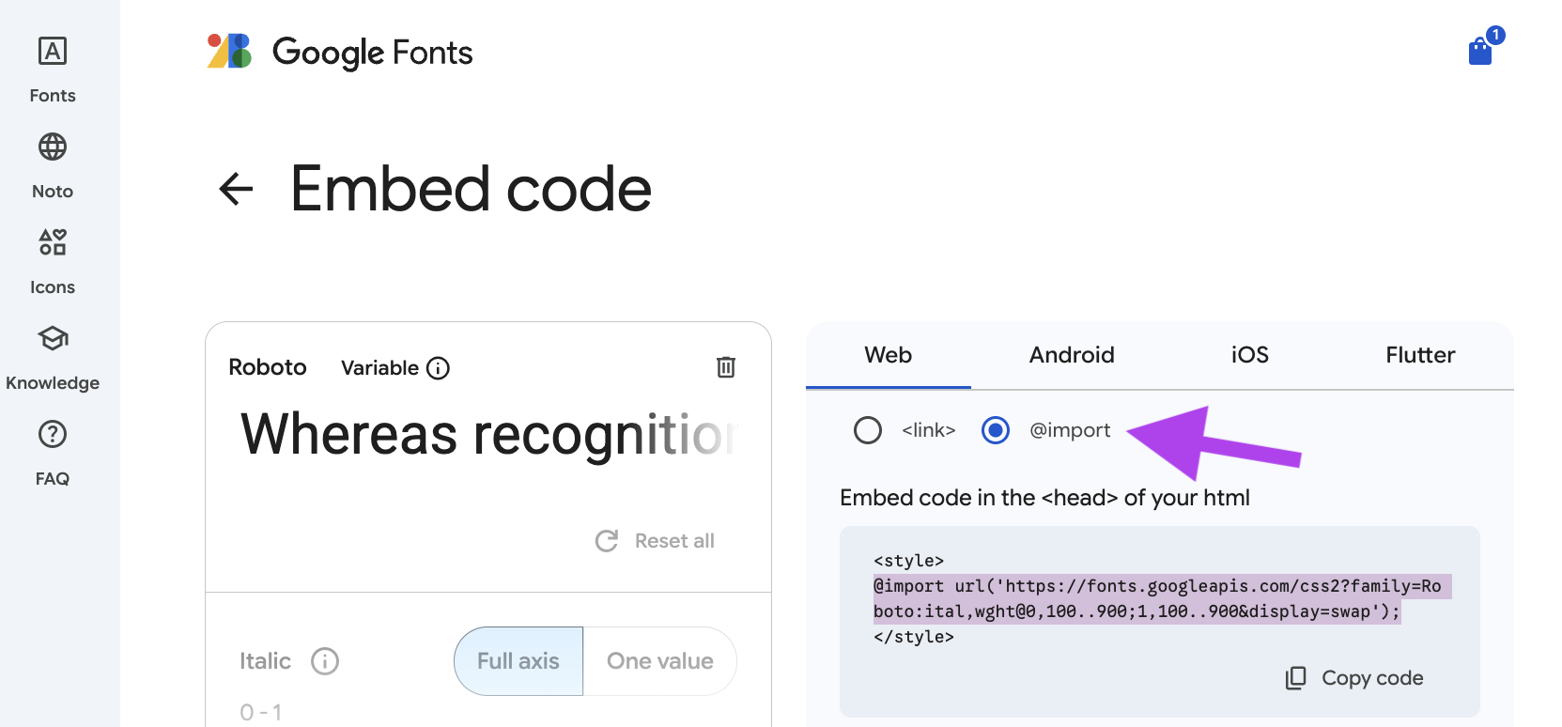Viewport: 1562px width, 727px height.
Task: Choose One value for Italic
Action: tap(660, 661)
